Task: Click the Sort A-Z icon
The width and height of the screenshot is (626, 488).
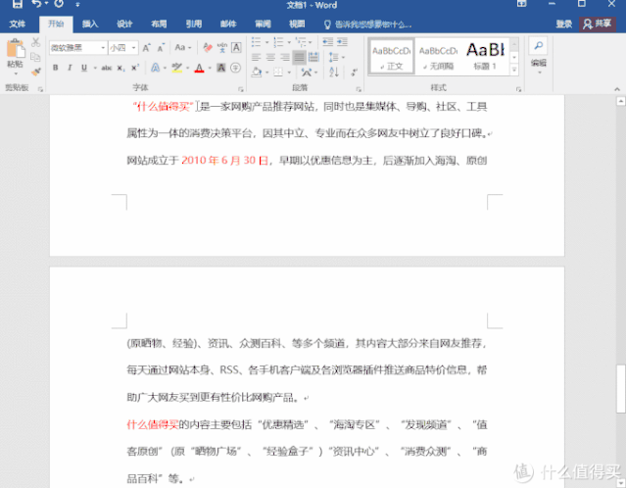Action: [334, 72]
